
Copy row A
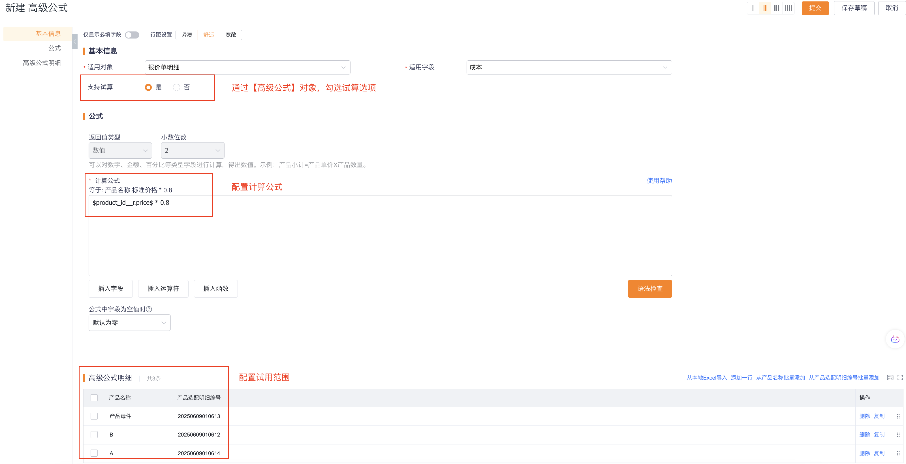click(x=879, y=453)
